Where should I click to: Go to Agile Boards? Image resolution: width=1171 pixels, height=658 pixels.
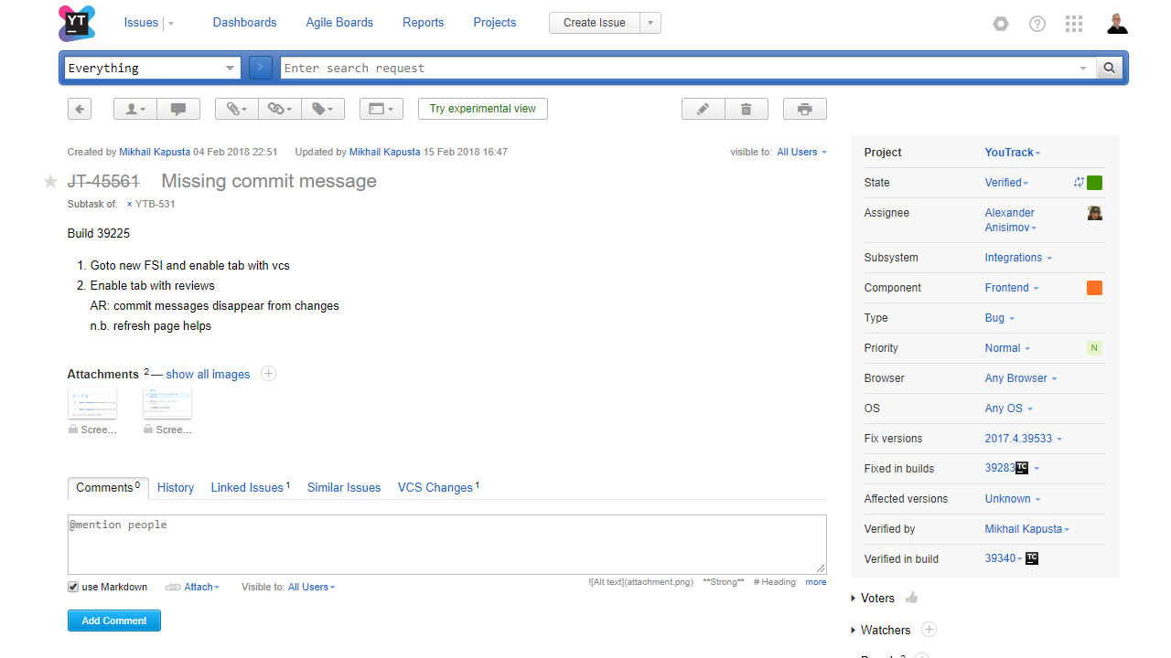[x=339, y=23]
